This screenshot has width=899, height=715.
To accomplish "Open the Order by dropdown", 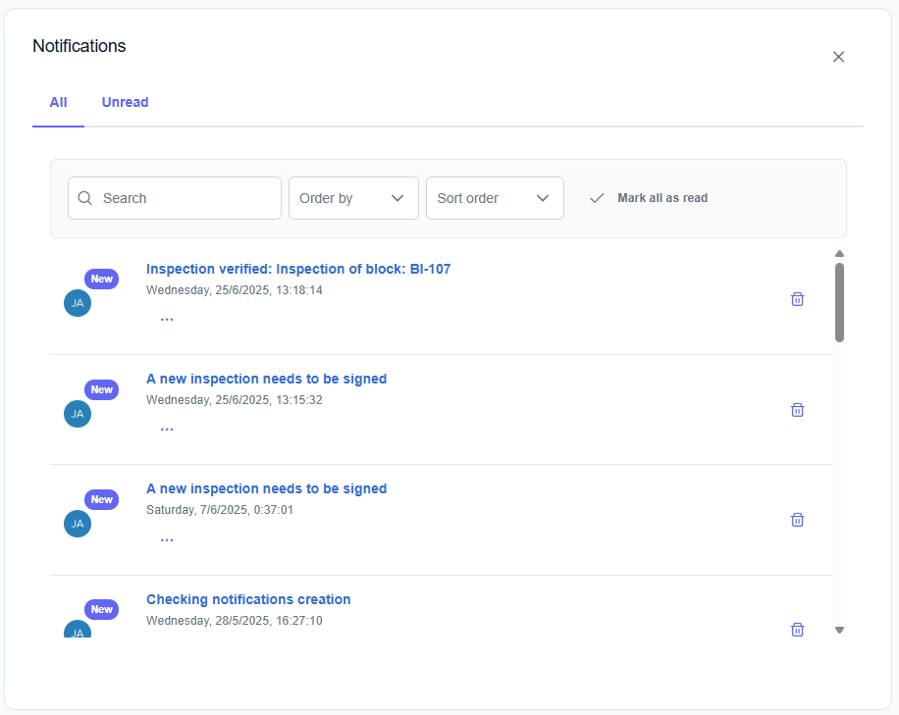I will coord(353,198).
